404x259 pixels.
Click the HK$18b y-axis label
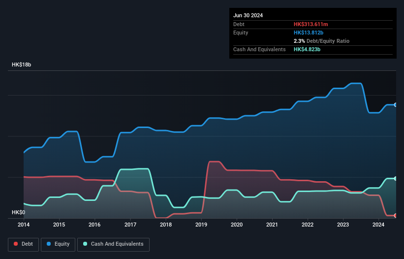click(21, 65)
